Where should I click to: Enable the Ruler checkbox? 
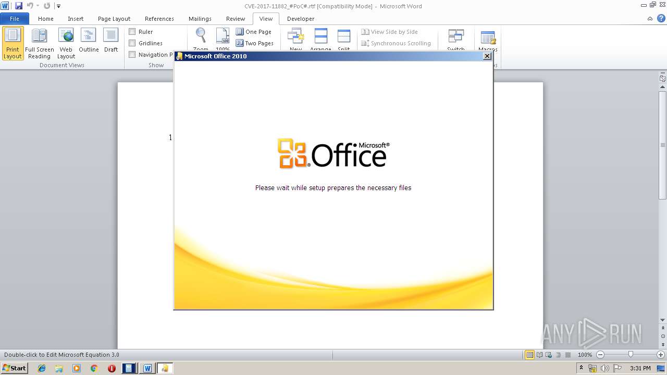(x=132, y=32)
